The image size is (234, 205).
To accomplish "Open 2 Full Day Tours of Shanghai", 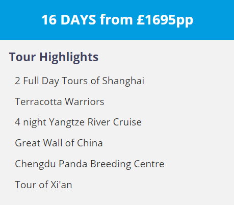I will pyautogui.click(x=80, y=81).
